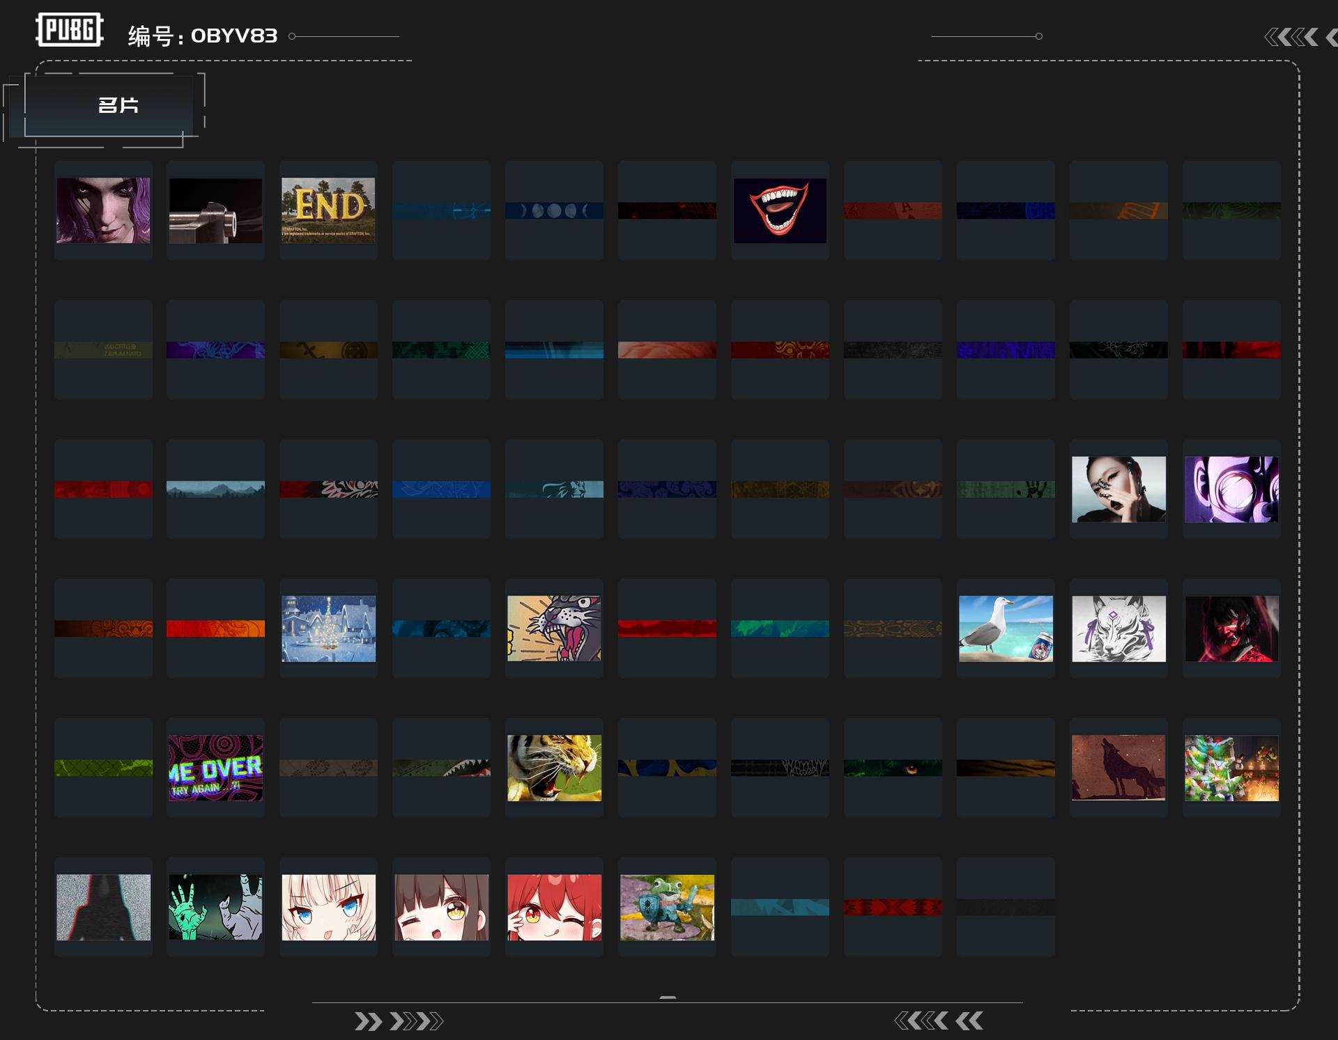
Task: Select the blonde blue-eyed anime girl nameplate
Action: [328, 907]
